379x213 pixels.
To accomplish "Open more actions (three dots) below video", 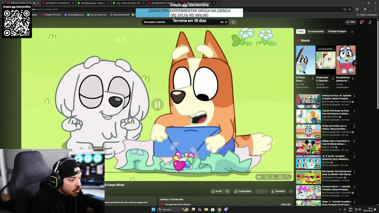I will click(291, 191).
